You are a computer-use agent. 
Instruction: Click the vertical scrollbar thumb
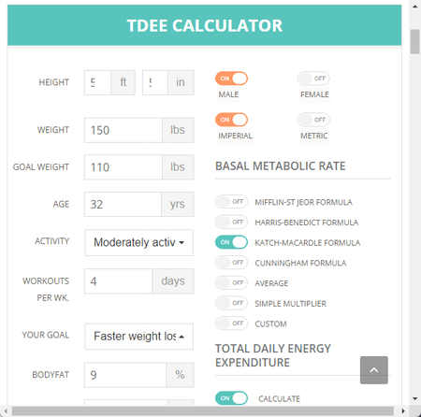pyautogui.click(x=414, y=42)
